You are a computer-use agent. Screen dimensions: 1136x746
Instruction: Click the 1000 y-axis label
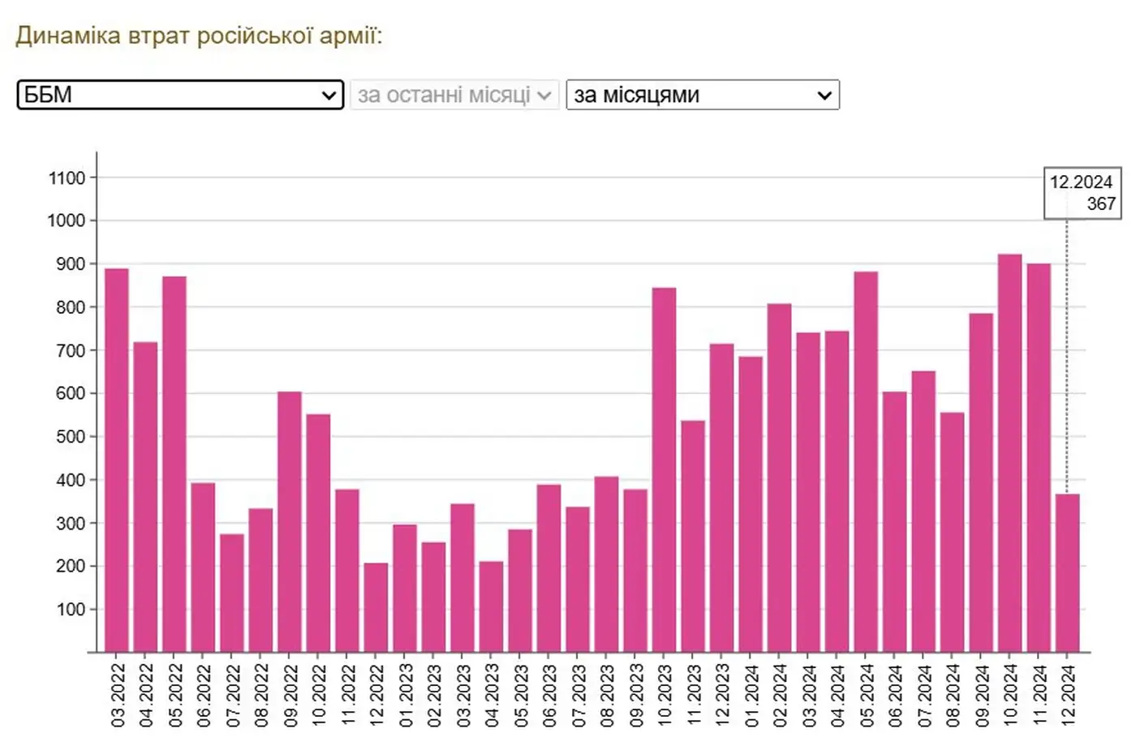tap(67, 221)
